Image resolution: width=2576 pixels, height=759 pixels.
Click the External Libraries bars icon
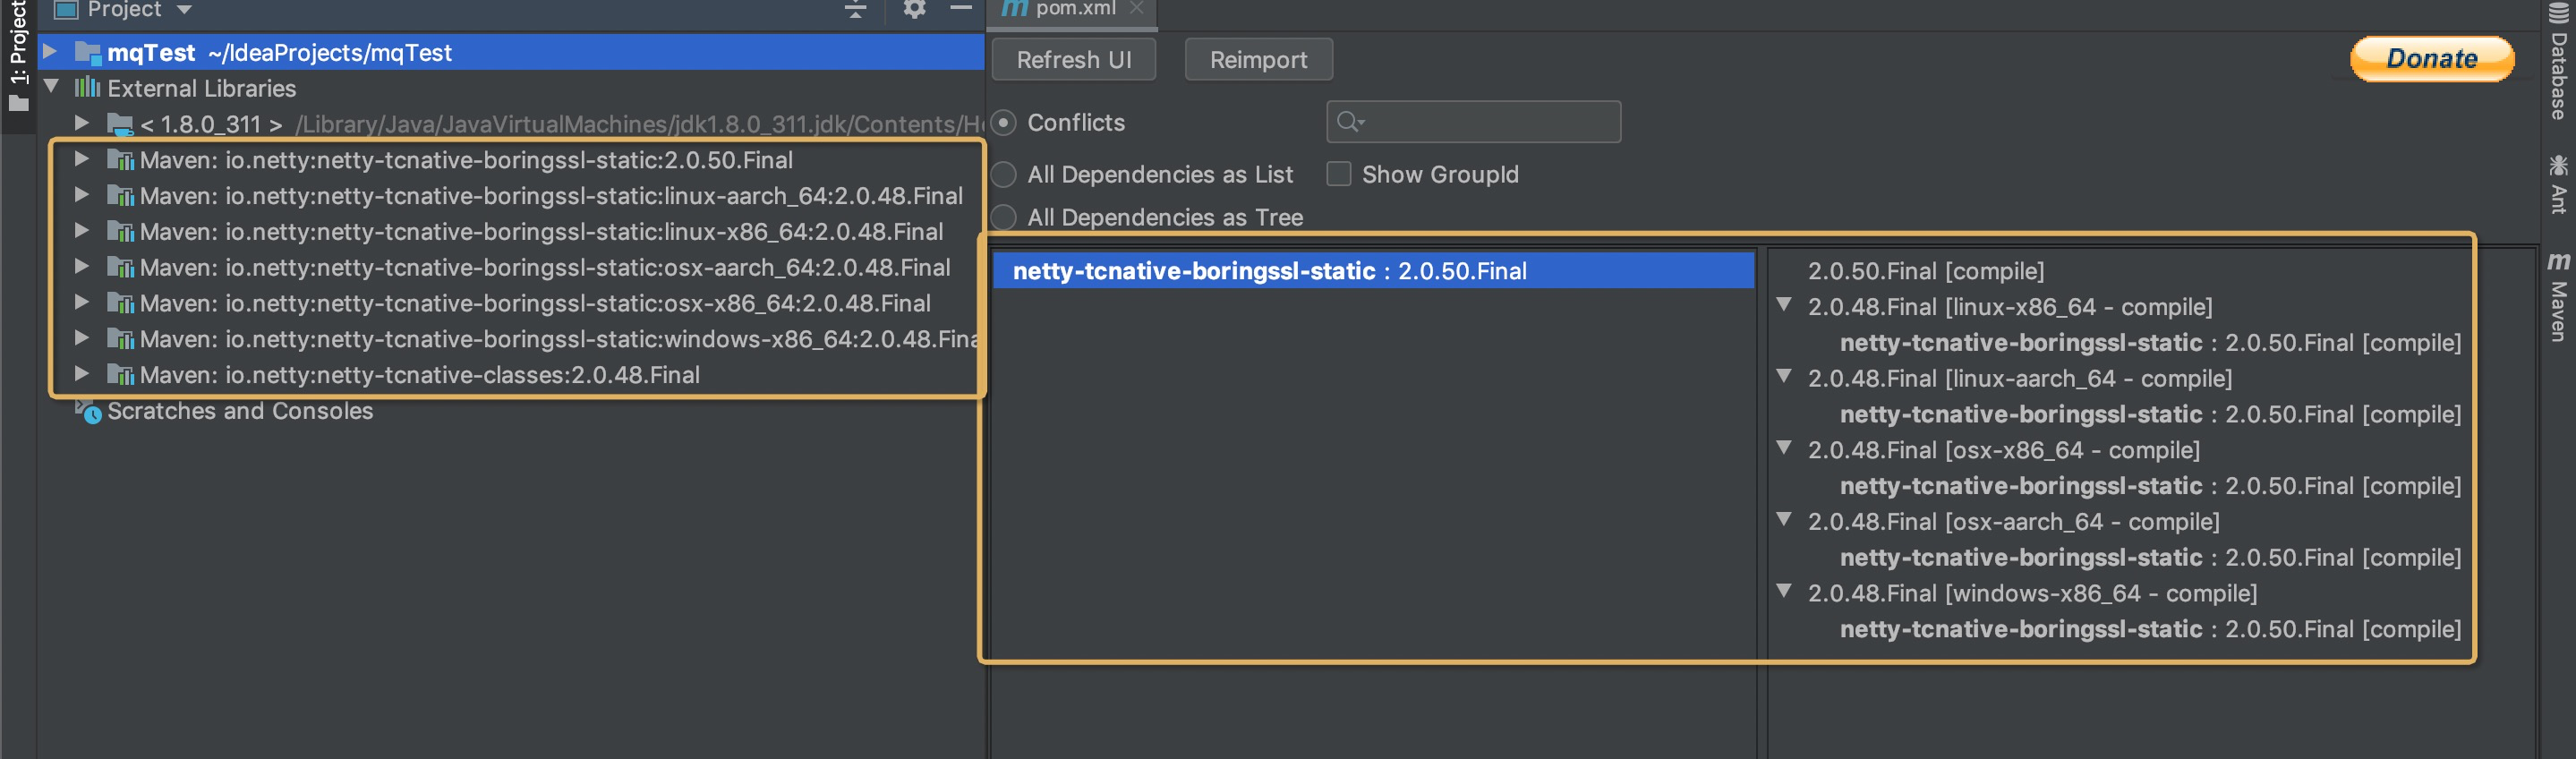pos(87,87)
